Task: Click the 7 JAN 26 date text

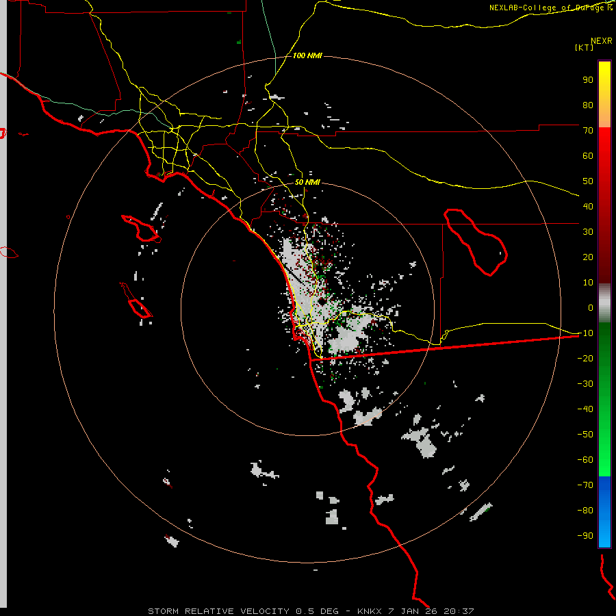Action: (413, 611)
